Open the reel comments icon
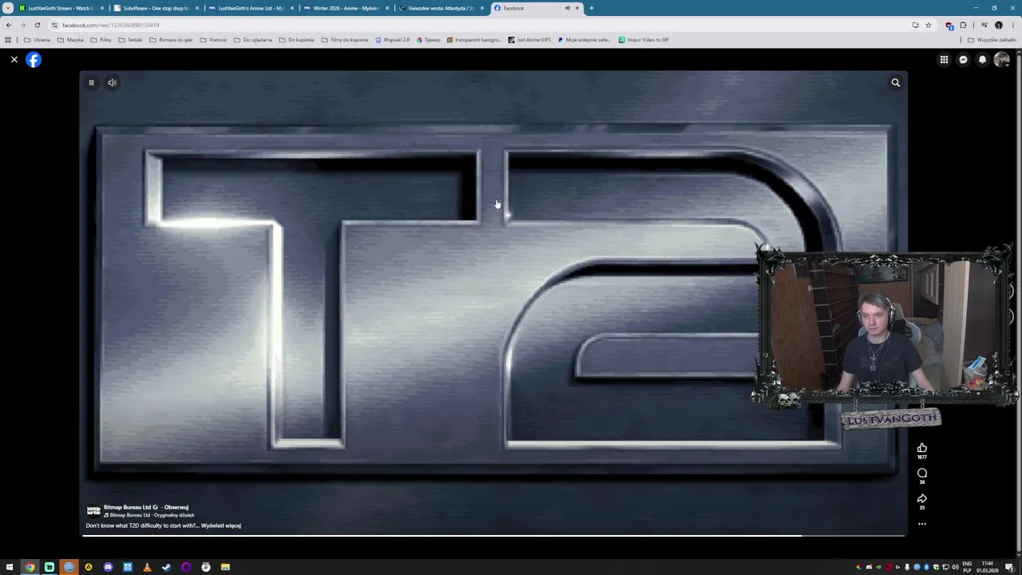 (x=922, y=474)
